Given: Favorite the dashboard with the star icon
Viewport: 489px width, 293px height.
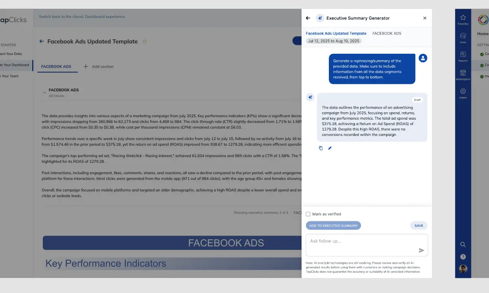Looking at the screenshot, I should tap(145, 42).
